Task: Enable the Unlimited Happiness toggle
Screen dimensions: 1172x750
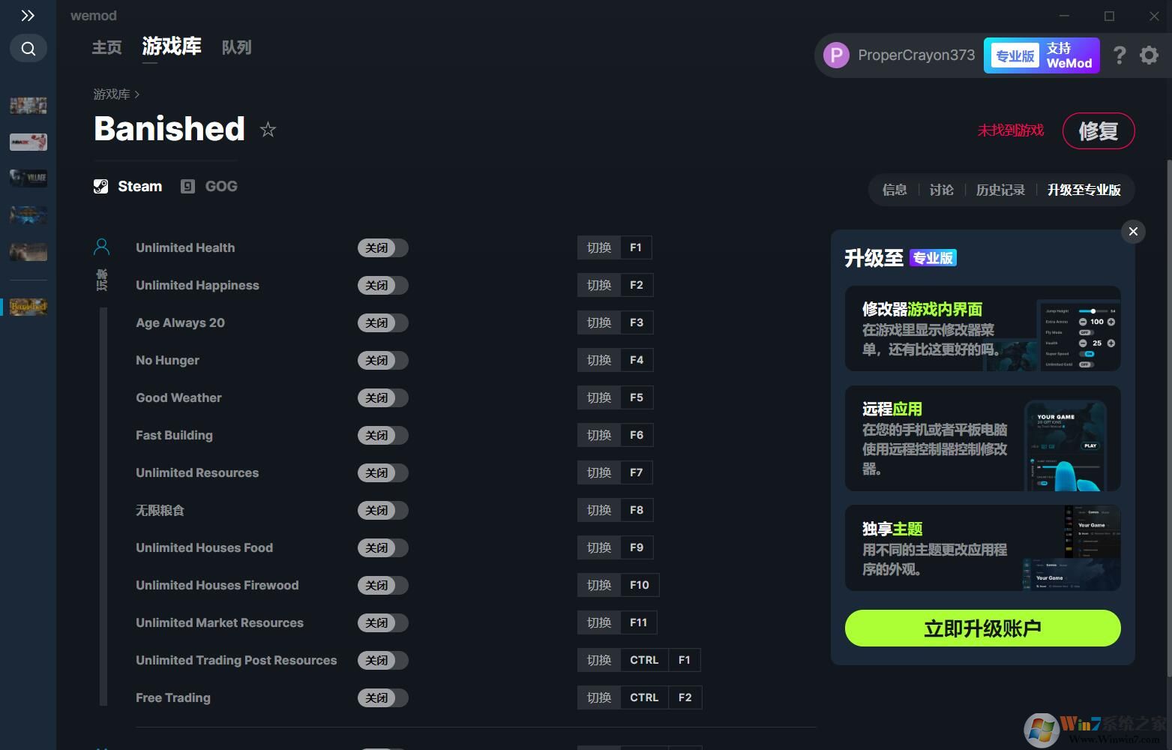Action: pyautogui.click(x=382, y=286)
